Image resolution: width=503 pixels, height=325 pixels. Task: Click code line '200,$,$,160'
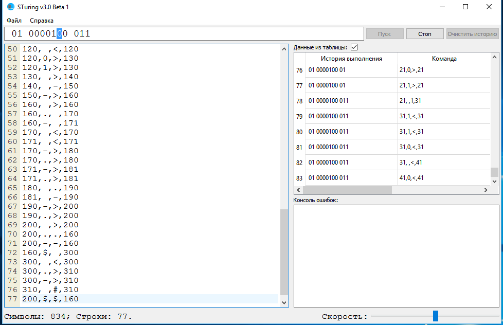coord(50,299)
